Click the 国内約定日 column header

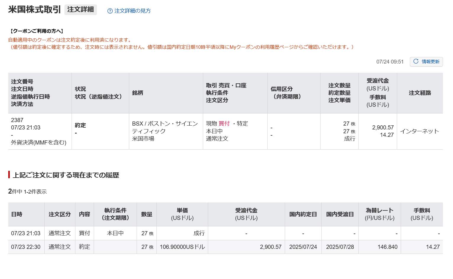tap(303, 214)
